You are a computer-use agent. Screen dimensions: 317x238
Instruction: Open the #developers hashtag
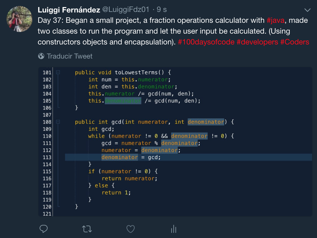pyautogui.click(x=257, y=42)
